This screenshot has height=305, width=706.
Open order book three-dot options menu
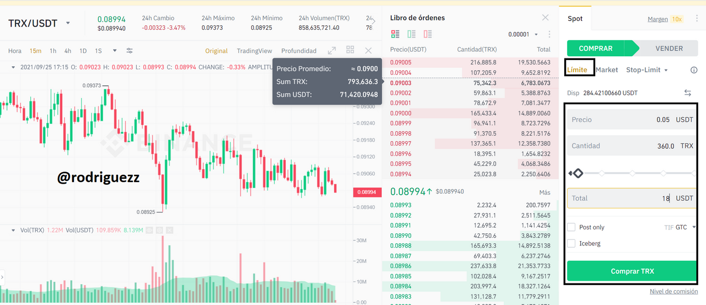pyautogui.click(x=549, y=34)
